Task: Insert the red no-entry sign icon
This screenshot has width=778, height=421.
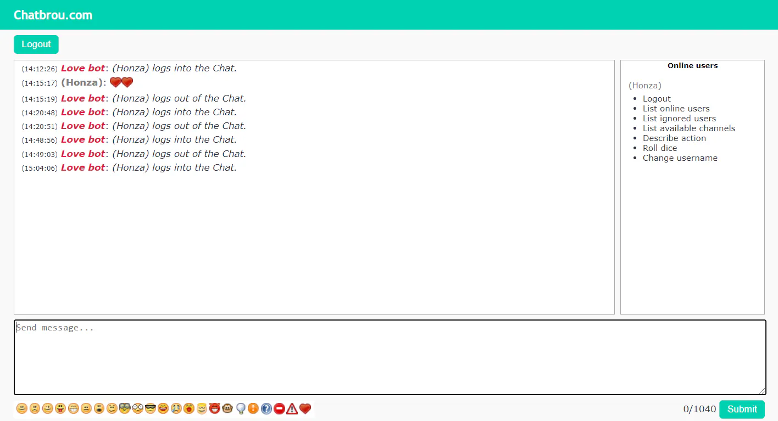Action: [279, 408]
